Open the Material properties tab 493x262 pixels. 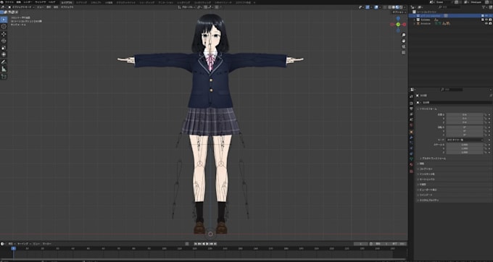tap(411, 165)
